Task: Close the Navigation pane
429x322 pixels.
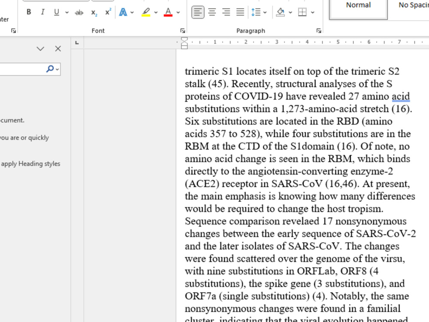Action: (x=58, y=49)
